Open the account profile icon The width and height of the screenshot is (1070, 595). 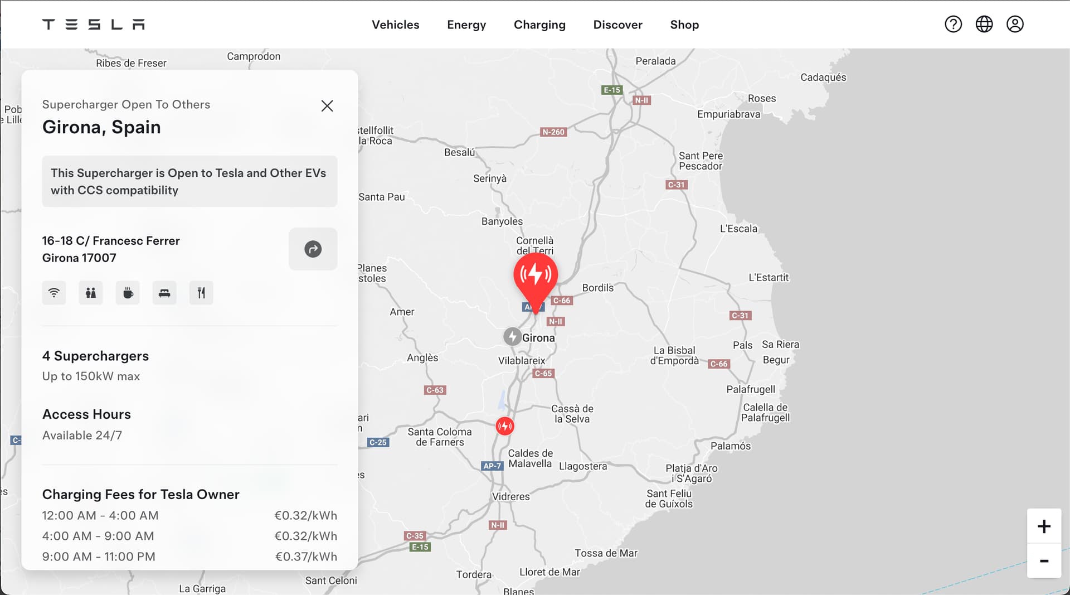pos(1014,25)
